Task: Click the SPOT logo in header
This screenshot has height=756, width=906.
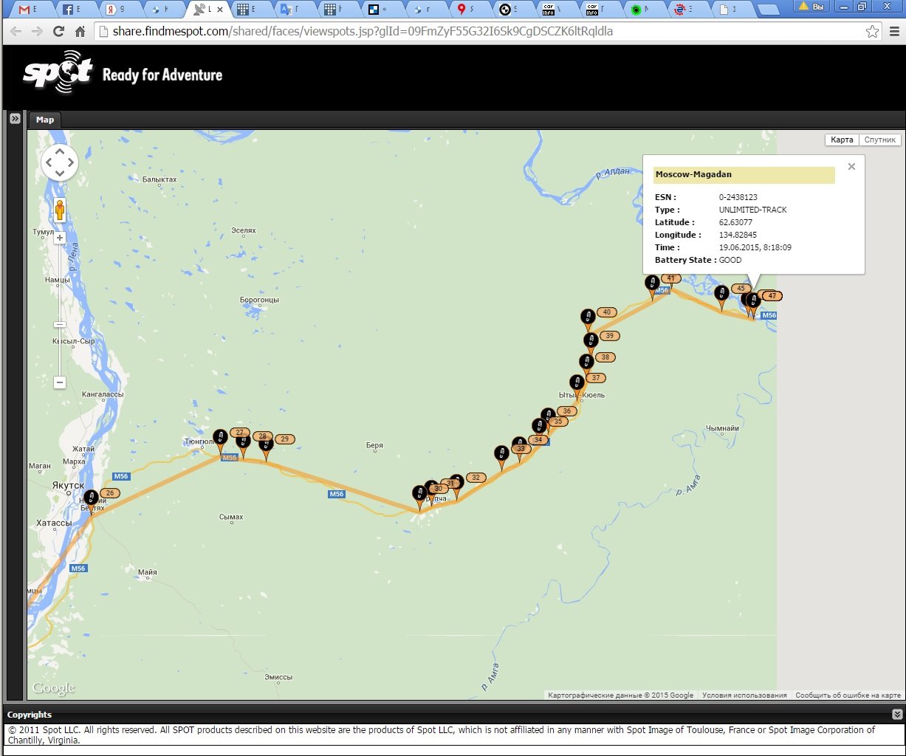Action: pyautogui.click(x=58, y=72)
